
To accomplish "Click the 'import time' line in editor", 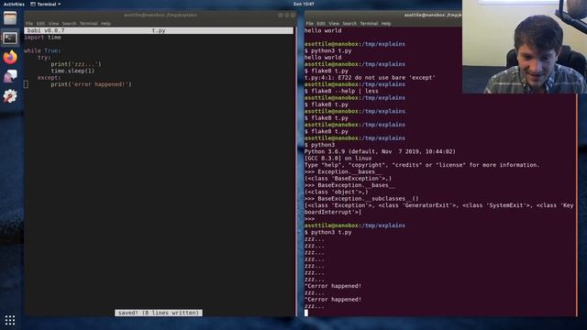I will coord(43,38).
